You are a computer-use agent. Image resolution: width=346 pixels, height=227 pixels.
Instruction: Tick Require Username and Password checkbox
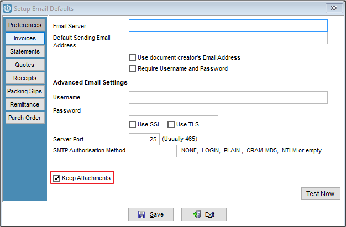click(x=133, y=69)
